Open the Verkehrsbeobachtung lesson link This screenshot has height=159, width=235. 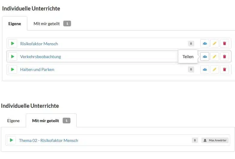[40, 57]
